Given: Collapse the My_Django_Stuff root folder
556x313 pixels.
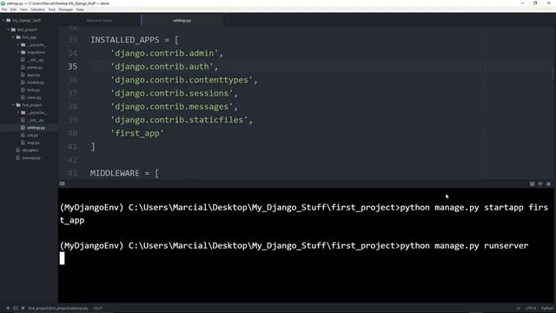Looking at the screenshot, I should tap(3, 21).
